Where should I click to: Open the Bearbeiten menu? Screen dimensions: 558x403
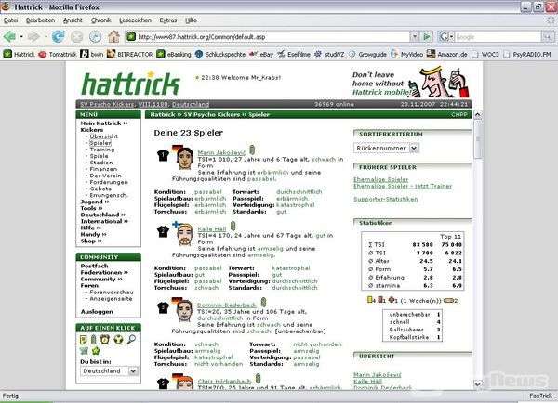[x=41, y=20]
